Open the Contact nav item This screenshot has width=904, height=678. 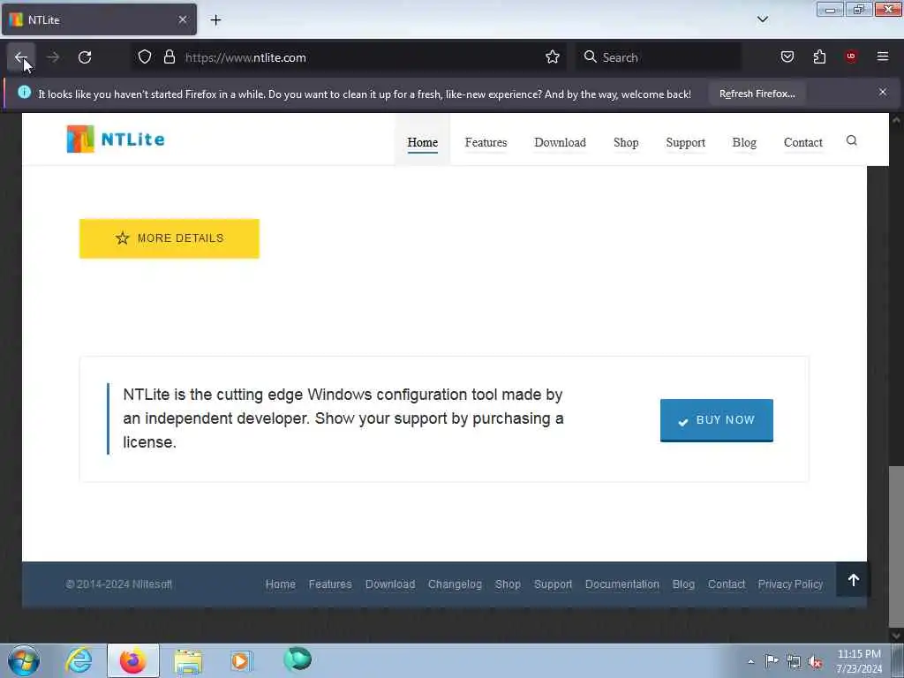point(802,142)
